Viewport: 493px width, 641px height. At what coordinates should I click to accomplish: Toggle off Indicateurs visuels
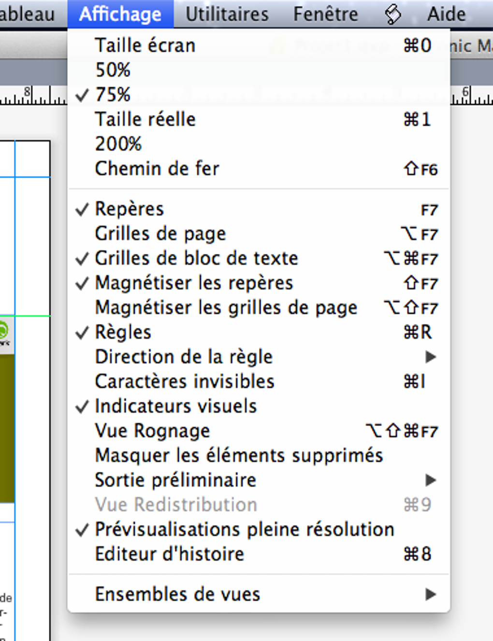pos(176,406)
